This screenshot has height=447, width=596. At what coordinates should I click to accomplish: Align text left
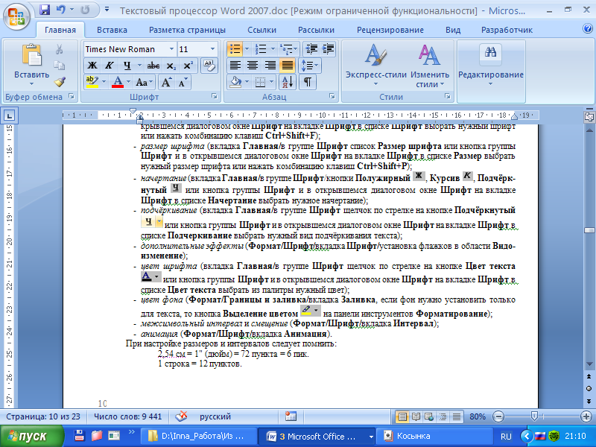pos(235,66)
